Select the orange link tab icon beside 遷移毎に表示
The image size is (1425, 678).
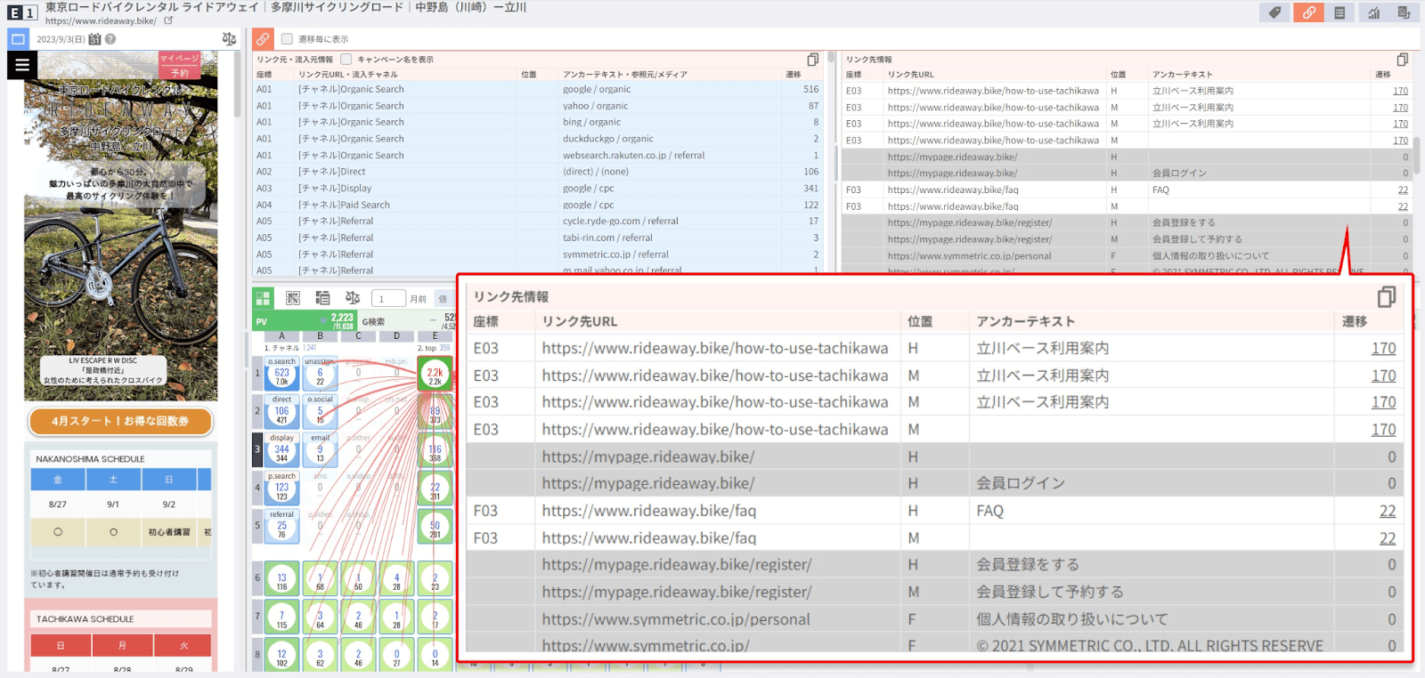tap(263, 39)
